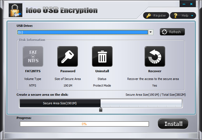Open the Help menu dropdown arrow
The height and width of the screenshot is (140, 202).
(192, 16)
